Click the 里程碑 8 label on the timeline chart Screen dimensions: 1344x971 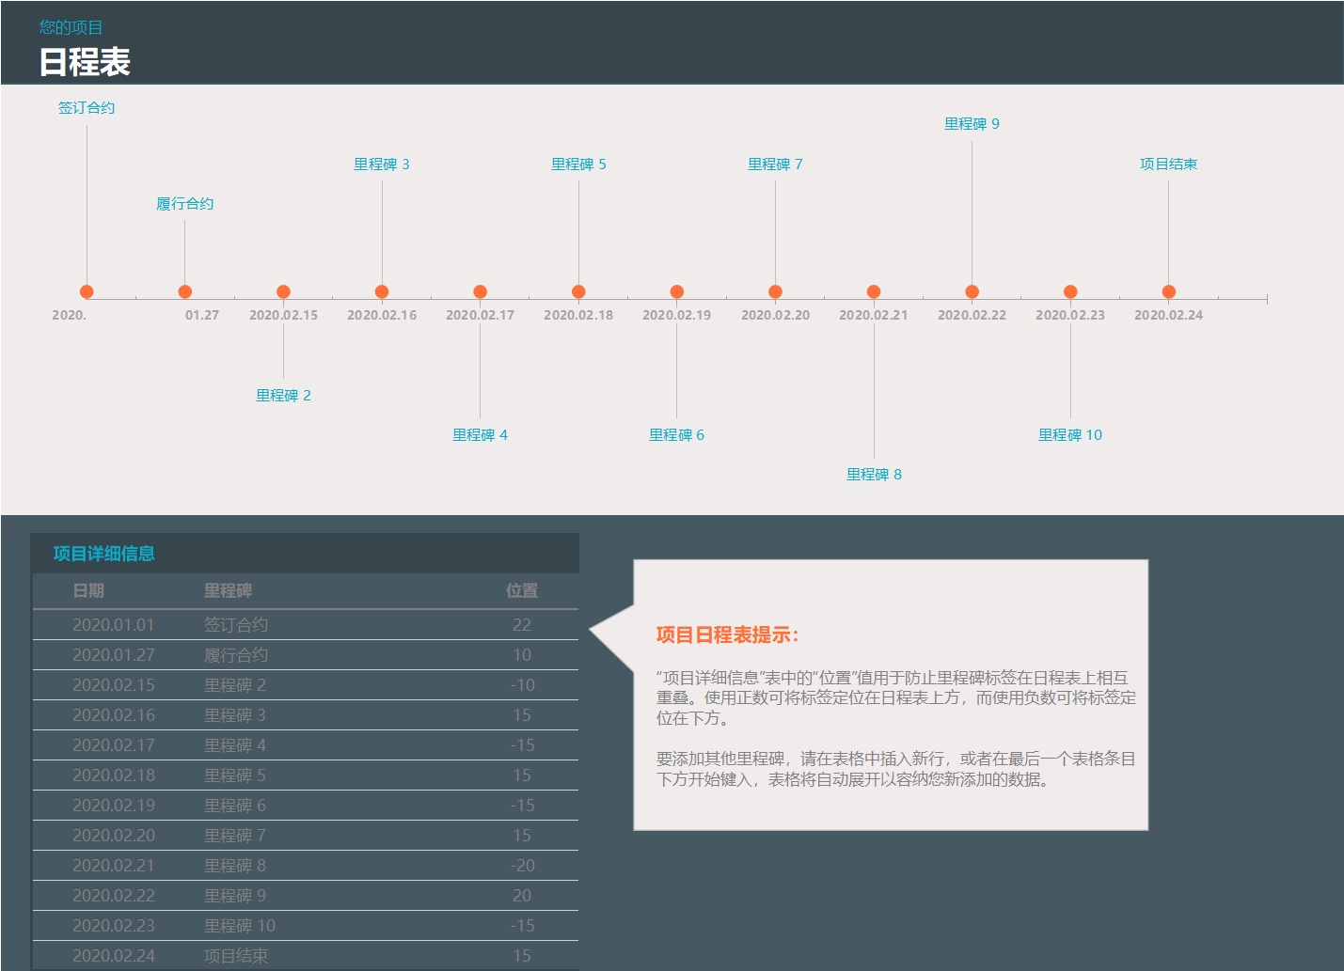(873, 475)
